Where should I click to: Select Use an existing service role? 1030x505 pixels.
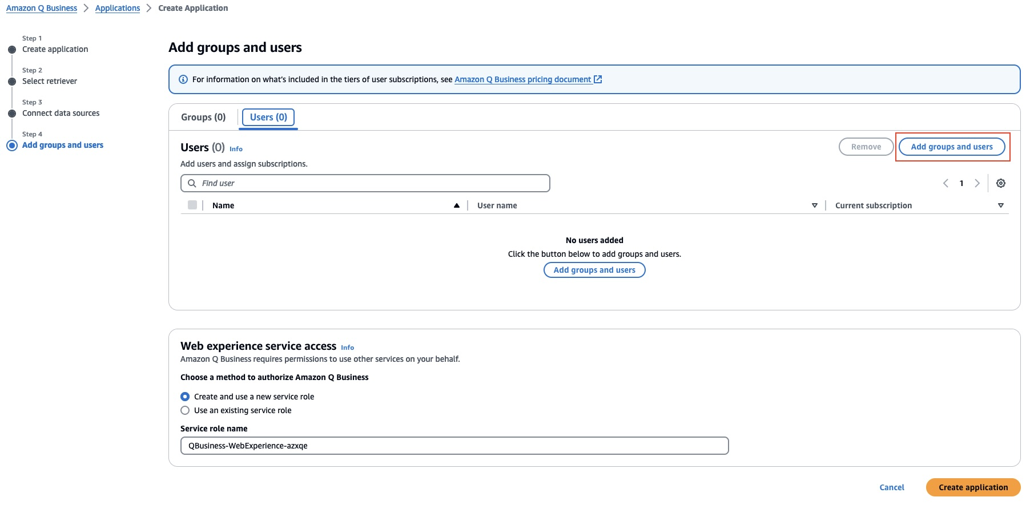[185, 410]
